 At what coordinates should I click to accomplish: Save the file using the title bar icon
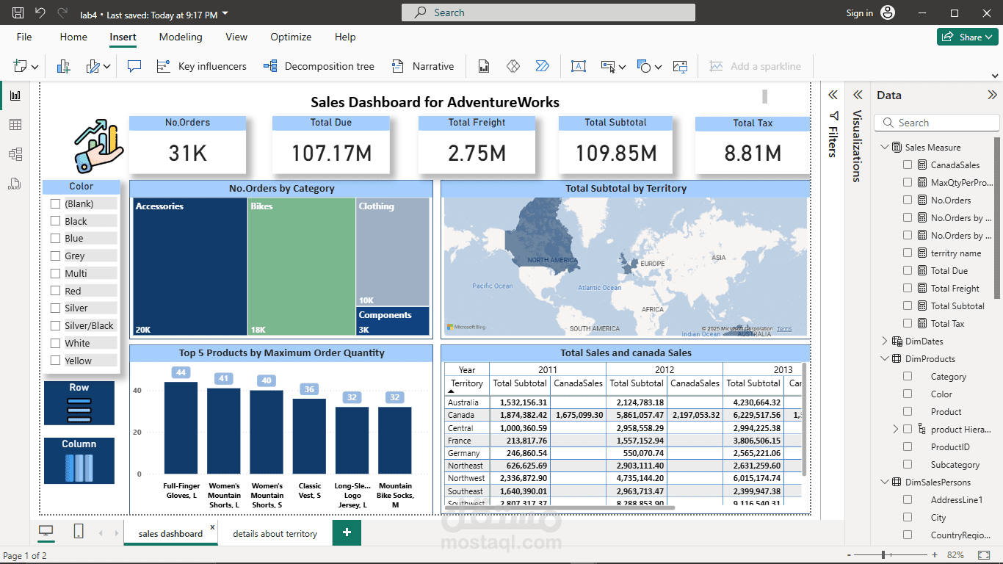tap(18, 13)
